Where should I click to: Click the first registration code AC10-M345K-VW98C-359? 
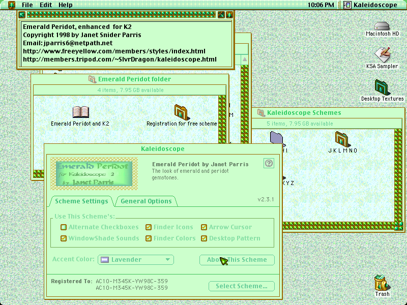(132, 281)
